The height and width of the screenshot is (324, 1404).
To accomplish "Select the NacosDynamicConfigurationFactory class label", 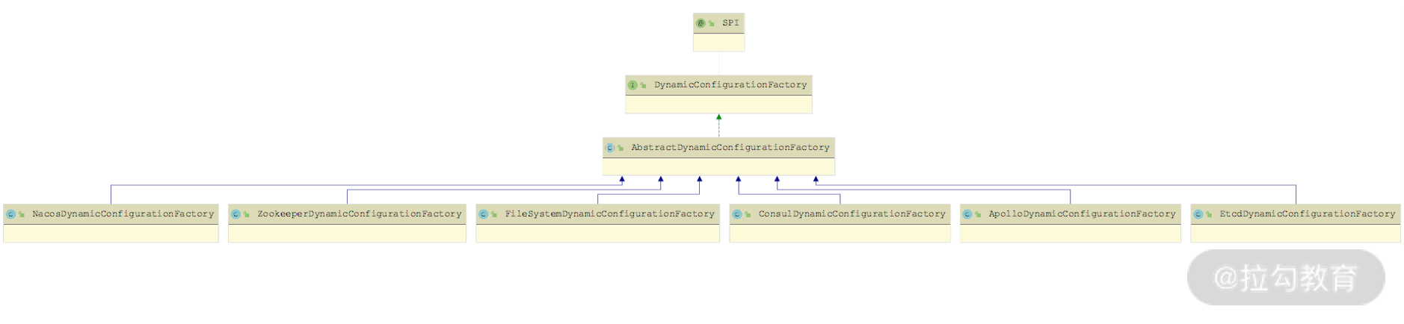I will (x=123, y=214).
